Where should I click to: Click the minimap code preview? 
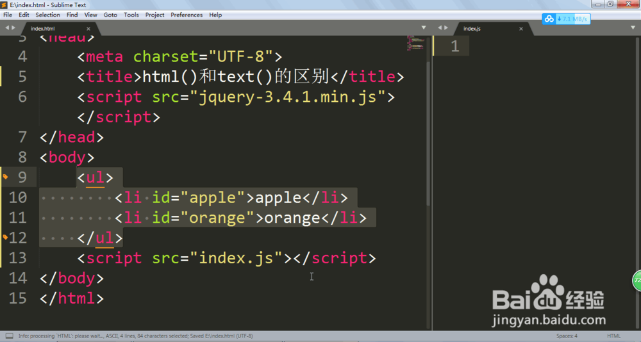tap(415, 43)
